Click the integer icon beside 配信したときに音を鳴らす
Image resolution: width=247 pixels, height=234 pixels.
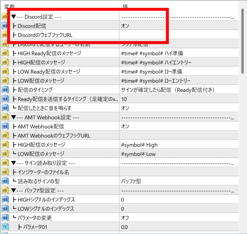pos(5,108)
